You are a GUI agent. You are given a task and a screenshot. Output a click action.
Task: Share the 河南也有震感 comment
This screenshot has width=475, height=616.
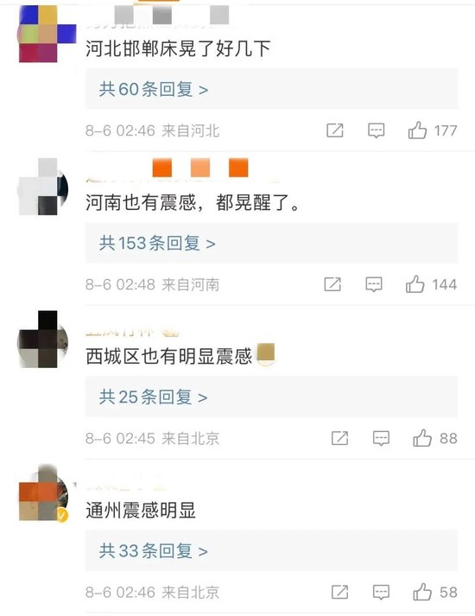[x=332, y=284]
